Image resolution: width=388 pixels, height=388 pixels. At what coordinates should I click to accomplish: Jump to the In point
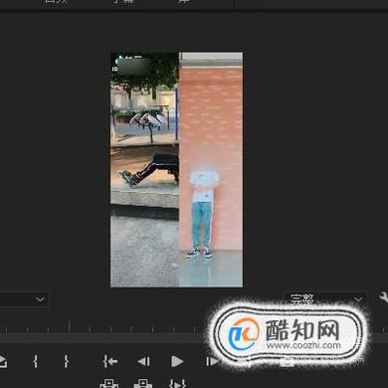[110, 361]
